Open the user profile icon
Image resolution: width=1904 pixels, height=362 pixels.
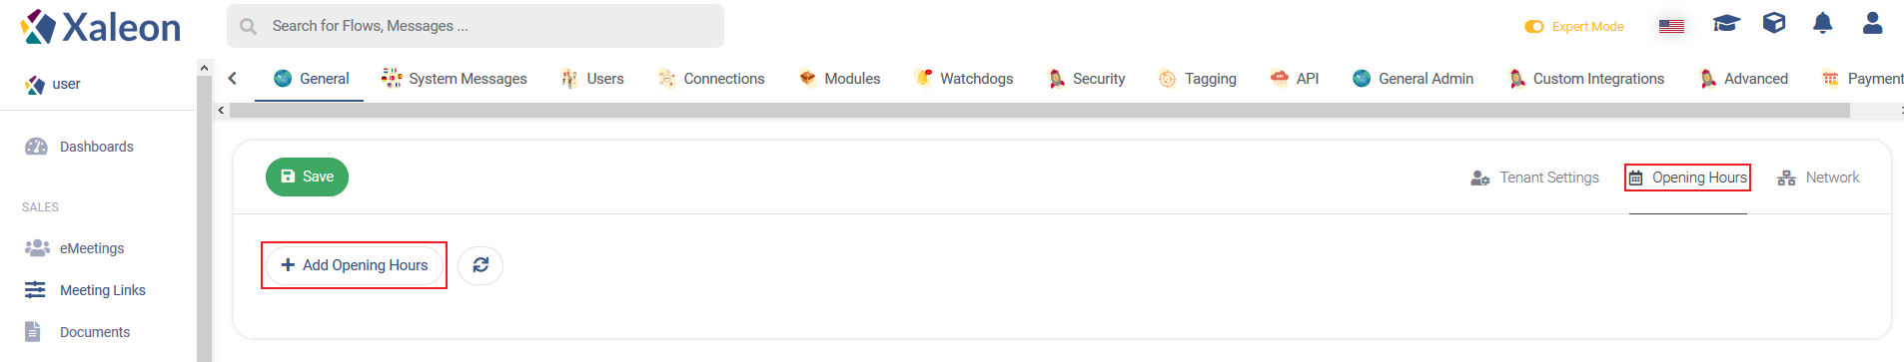pyautogui.click(x=1873, y=24)
